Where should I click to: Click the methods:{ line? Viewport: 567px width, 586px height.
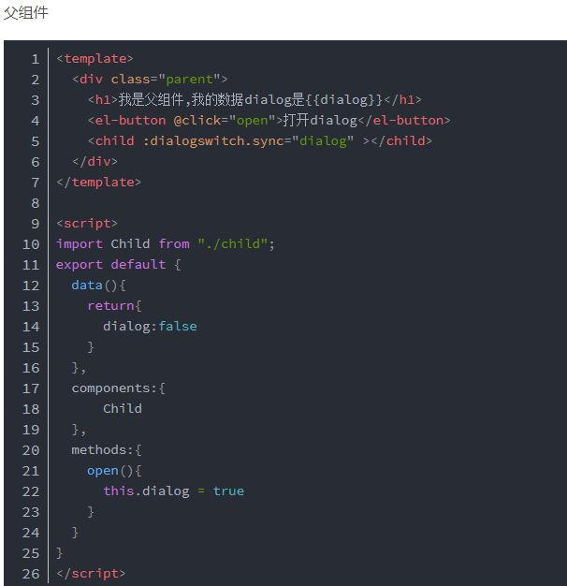[x=107, y=450]
